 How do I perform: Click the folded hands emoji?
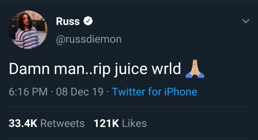195,70
